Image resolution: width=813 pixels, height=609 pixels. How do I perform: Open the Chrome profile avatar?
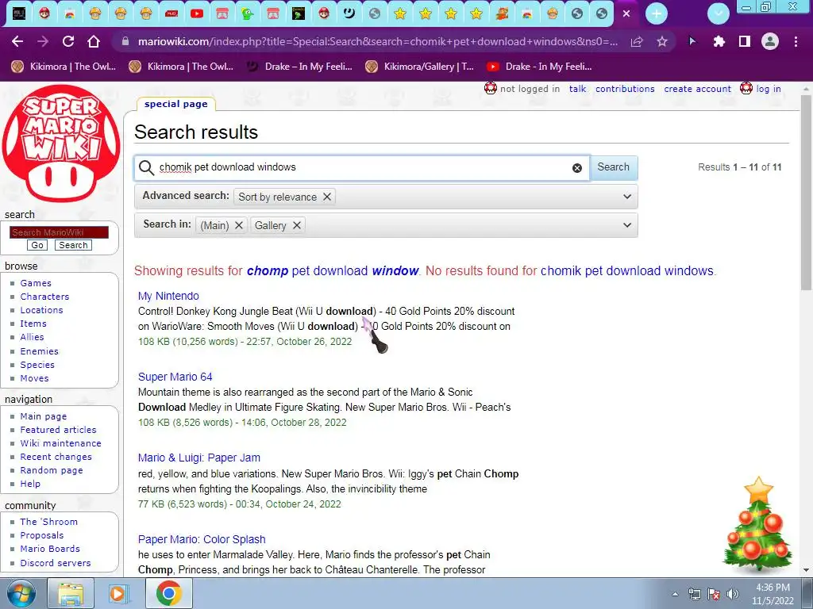(770, 41)
